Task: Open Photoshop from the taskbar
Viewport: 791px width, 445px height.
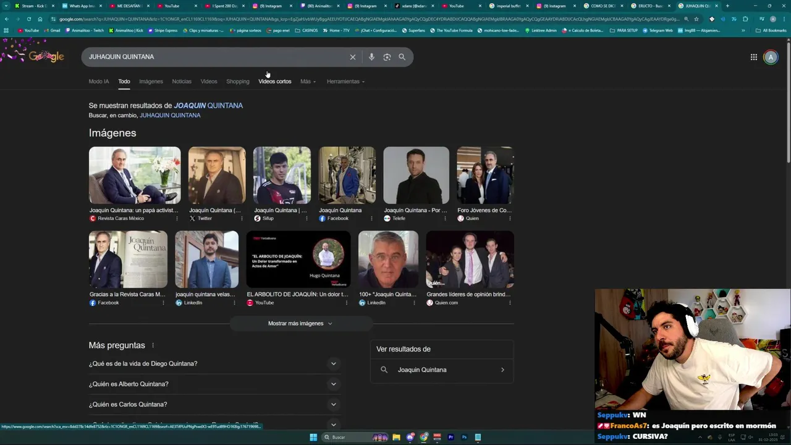Action: pos(464,437)
